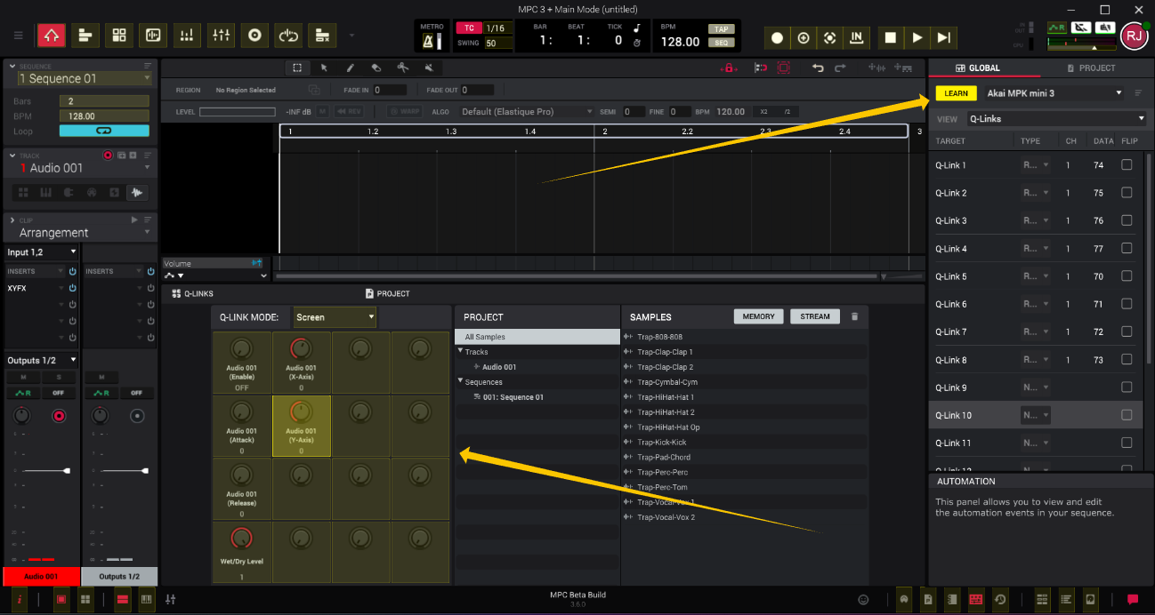This screenshot has height=615, width=1155.
Task: Click the Memory button in Samples
Action: click(758, 316)
